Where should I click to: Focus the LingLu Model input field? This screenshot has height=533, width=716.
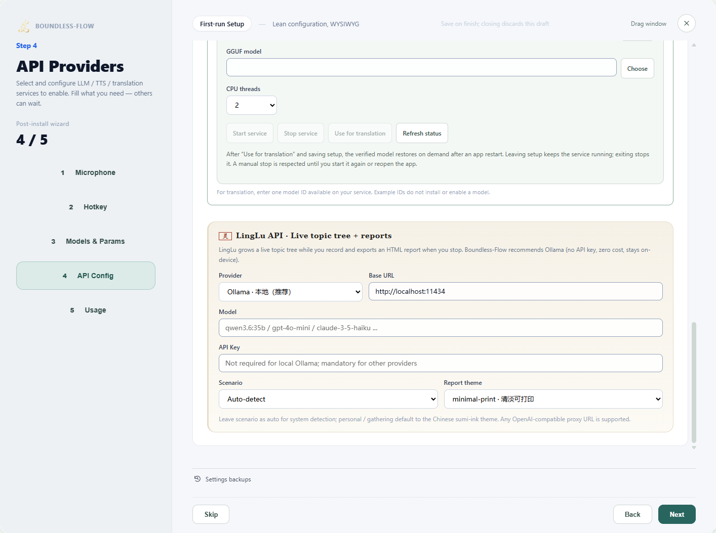pyautogui.click(x=441, y=328)
